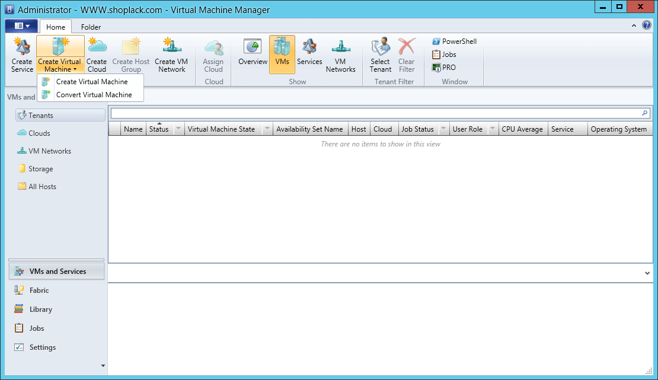Open the Jobs window from ribbon
This screenshot has width=658, height=380.
444,54
